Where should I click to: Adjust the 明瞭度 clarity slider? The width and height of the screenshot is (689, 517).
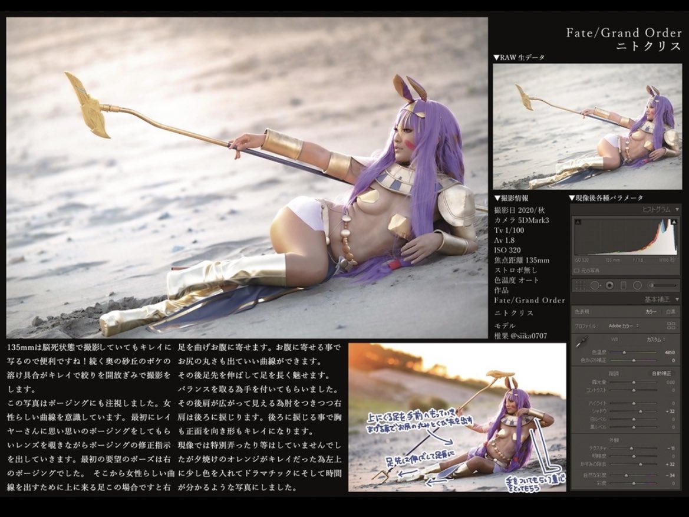(633, 456)
